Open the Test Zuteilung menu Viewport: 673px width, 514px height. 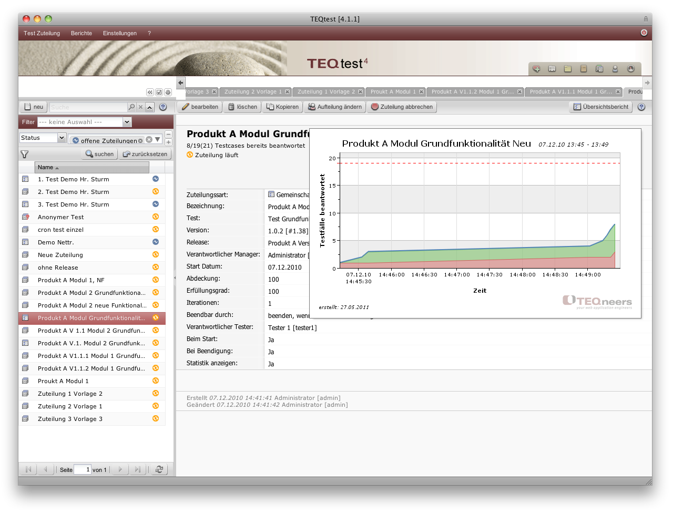[42, 33]
